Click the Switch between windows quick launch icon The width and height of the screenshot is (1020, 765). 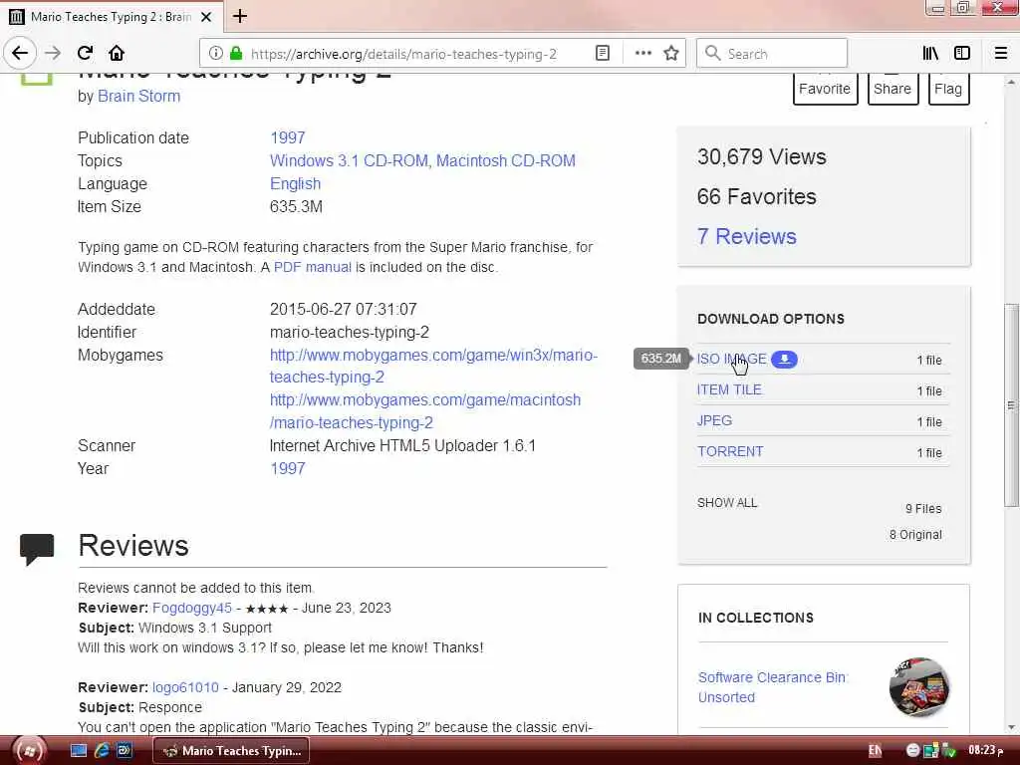coord(125,751)
